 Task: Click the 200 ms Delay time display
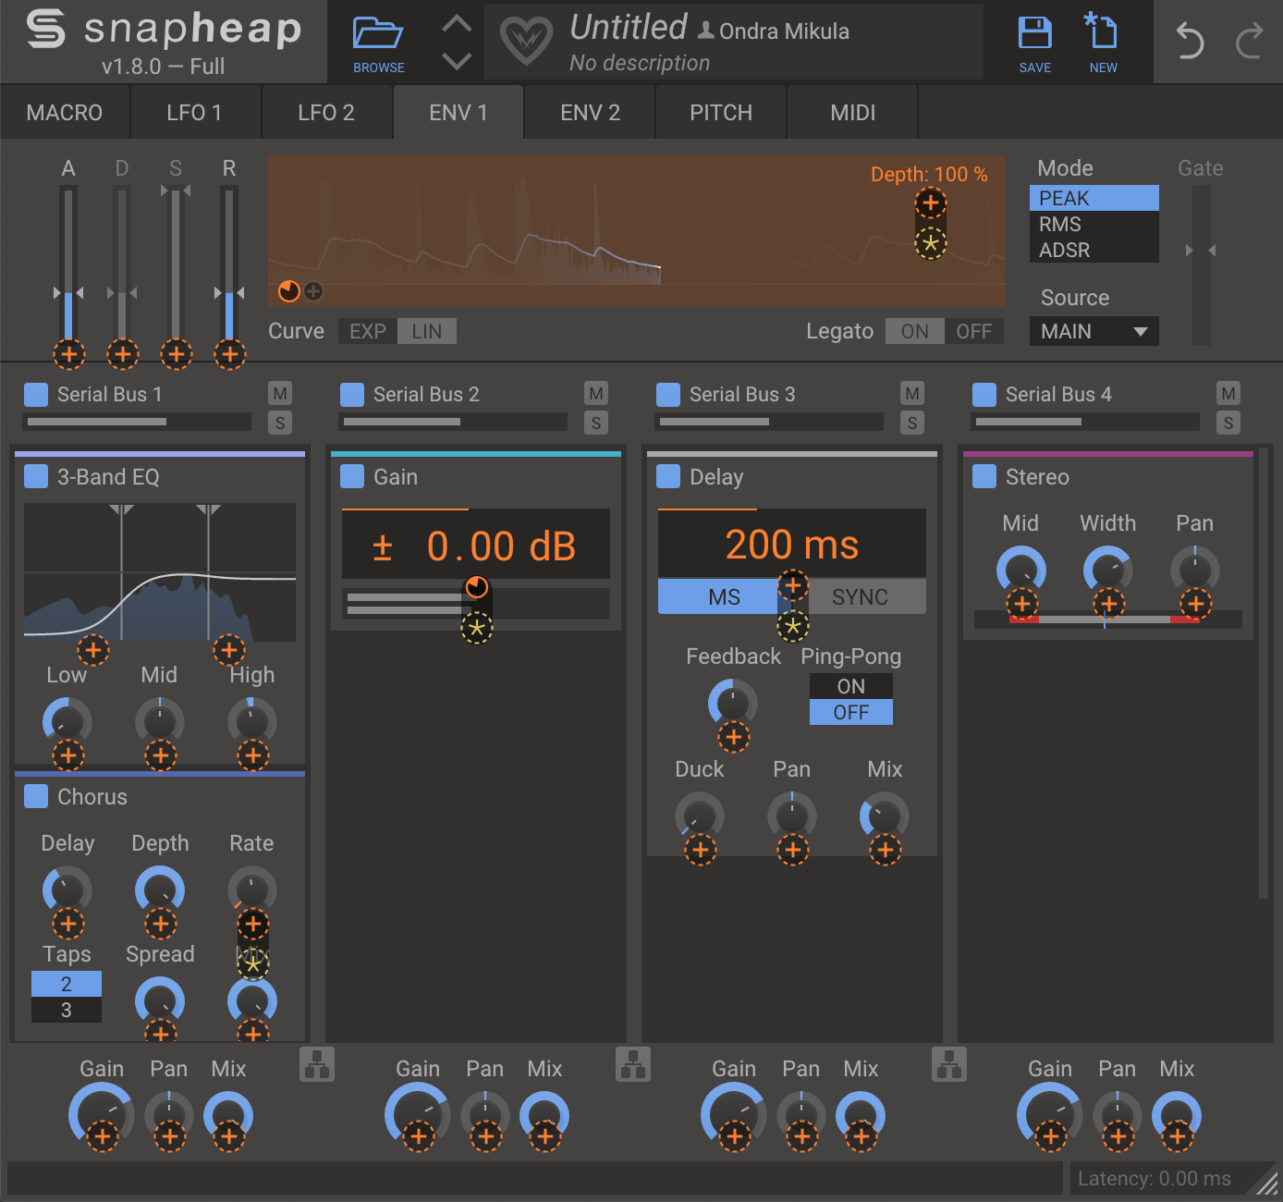(791, 544)
